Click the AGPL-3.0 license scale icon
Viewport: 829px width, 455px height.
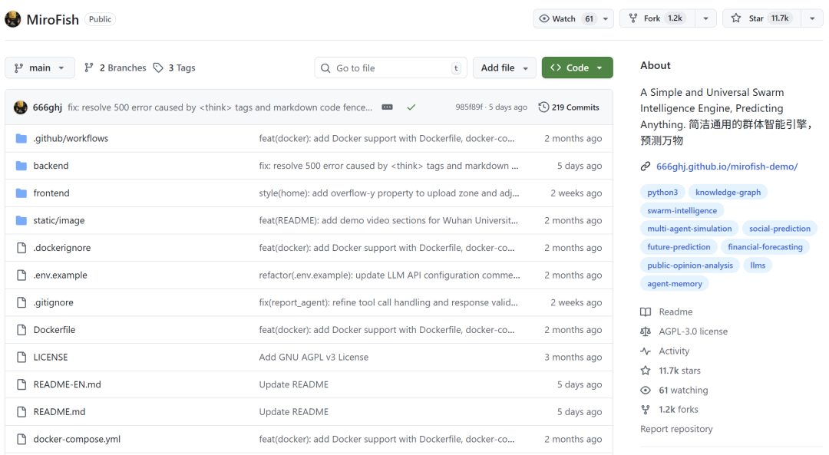(646, 331)
